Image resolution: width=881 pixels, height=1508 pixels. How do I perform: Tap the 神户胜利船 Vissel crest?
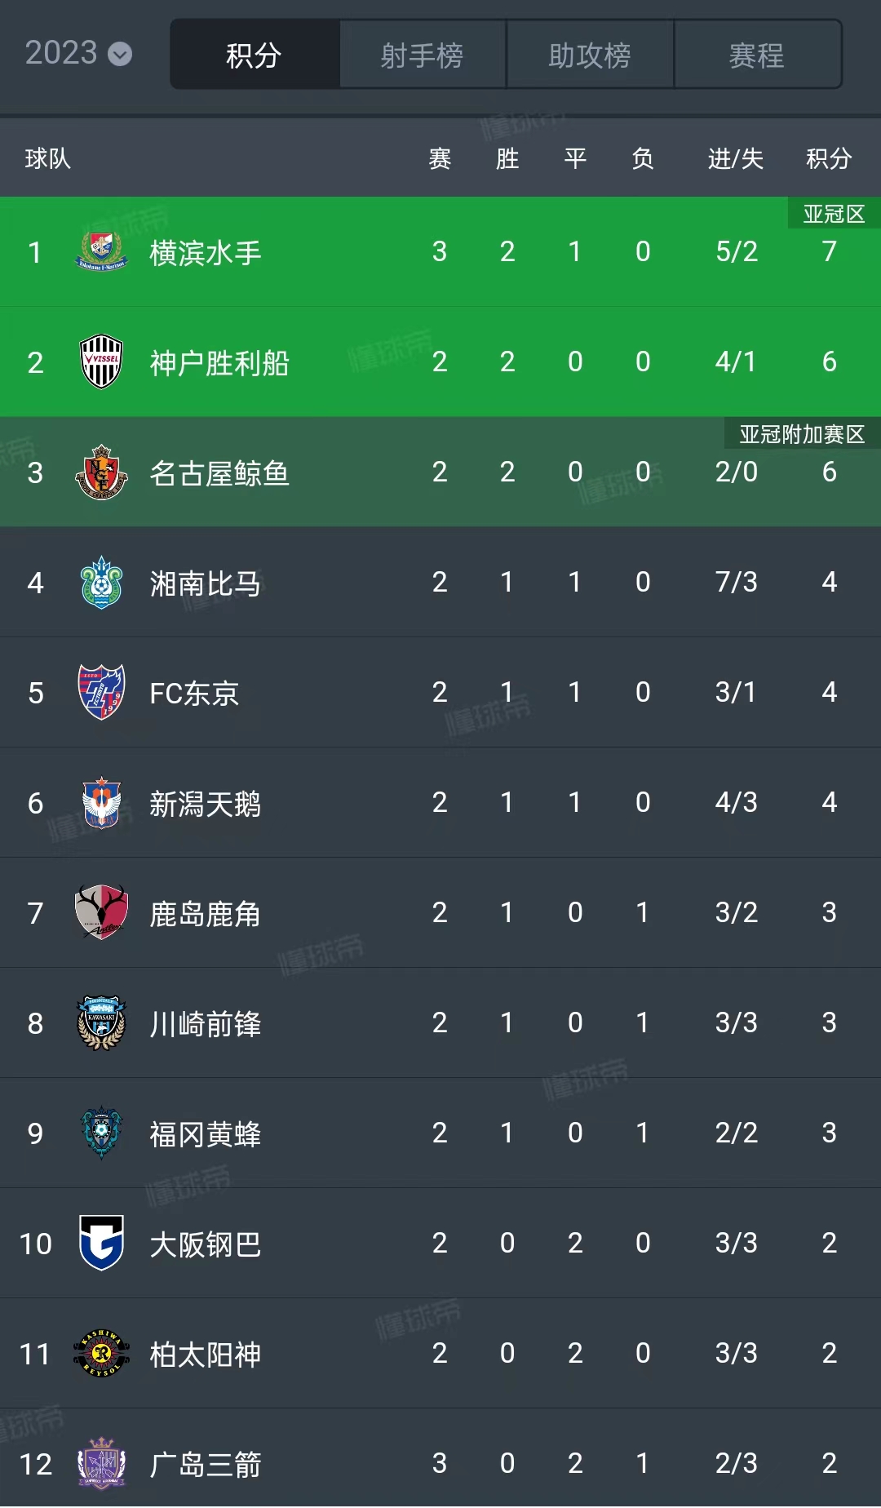101,361
